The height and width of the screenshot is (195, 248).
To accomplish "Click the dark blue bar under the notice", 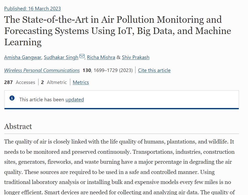I will 121,108.
